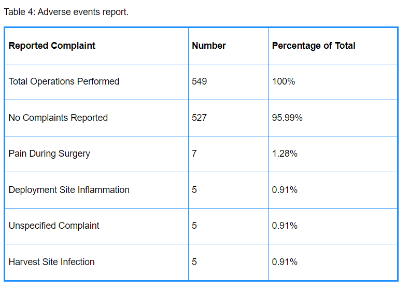Image resolution: width=409 pixels, height=291 pixels.
Task: Select the "Unspecified Complaint" row label
Action: (x=54, y=226)
